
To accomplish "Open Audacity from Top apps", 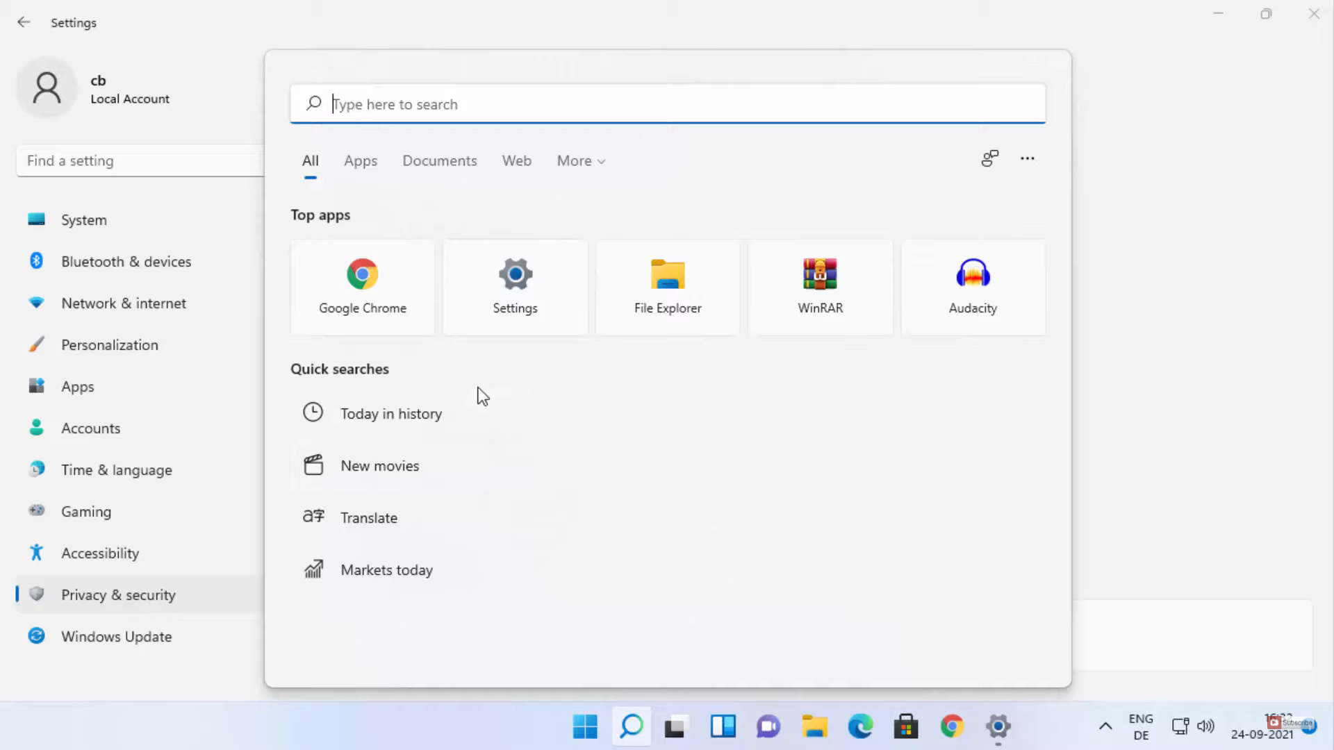I will 973,287.
